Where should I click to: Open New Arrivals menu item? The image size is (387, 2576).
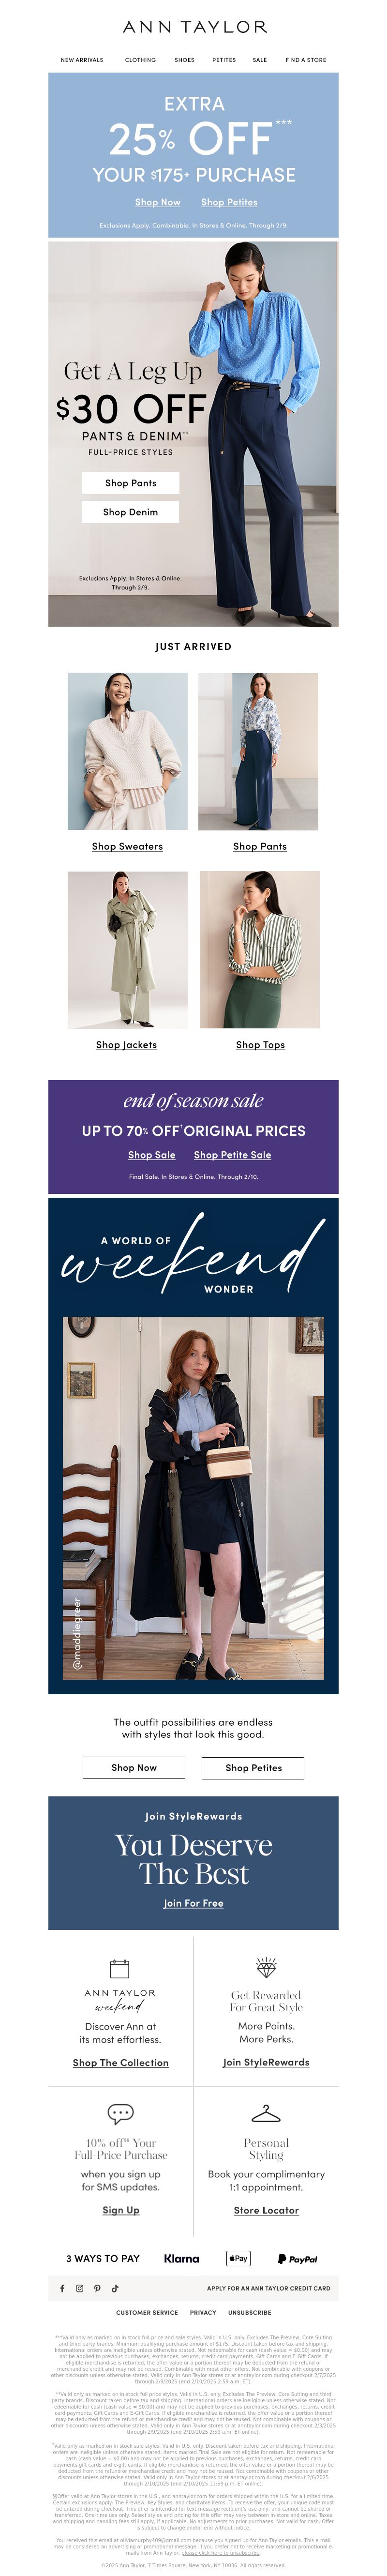point(82,60)
